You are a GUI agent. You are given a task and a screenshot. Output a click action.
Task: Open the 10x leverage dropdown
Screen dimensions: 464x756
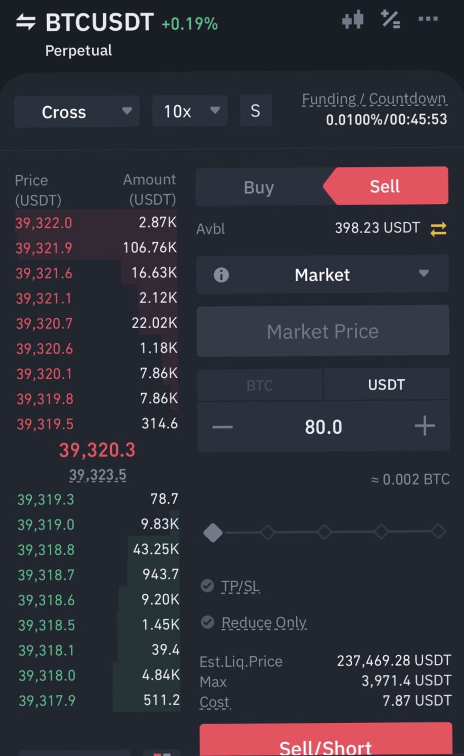tap(190, 111)
